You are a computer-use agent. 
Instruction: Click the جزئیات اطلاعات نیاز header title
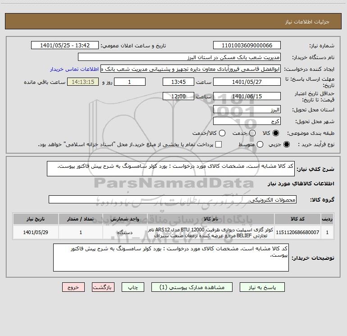point(307,22)
